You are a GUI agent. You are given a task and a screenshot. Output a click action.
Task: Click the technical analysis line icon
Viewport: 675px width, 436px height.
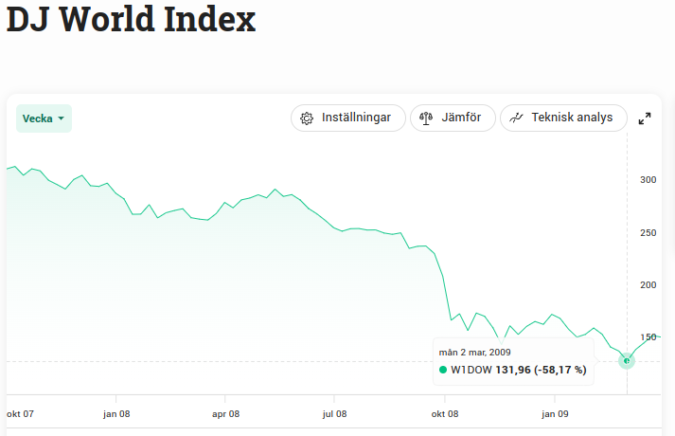tap(516, 118)
